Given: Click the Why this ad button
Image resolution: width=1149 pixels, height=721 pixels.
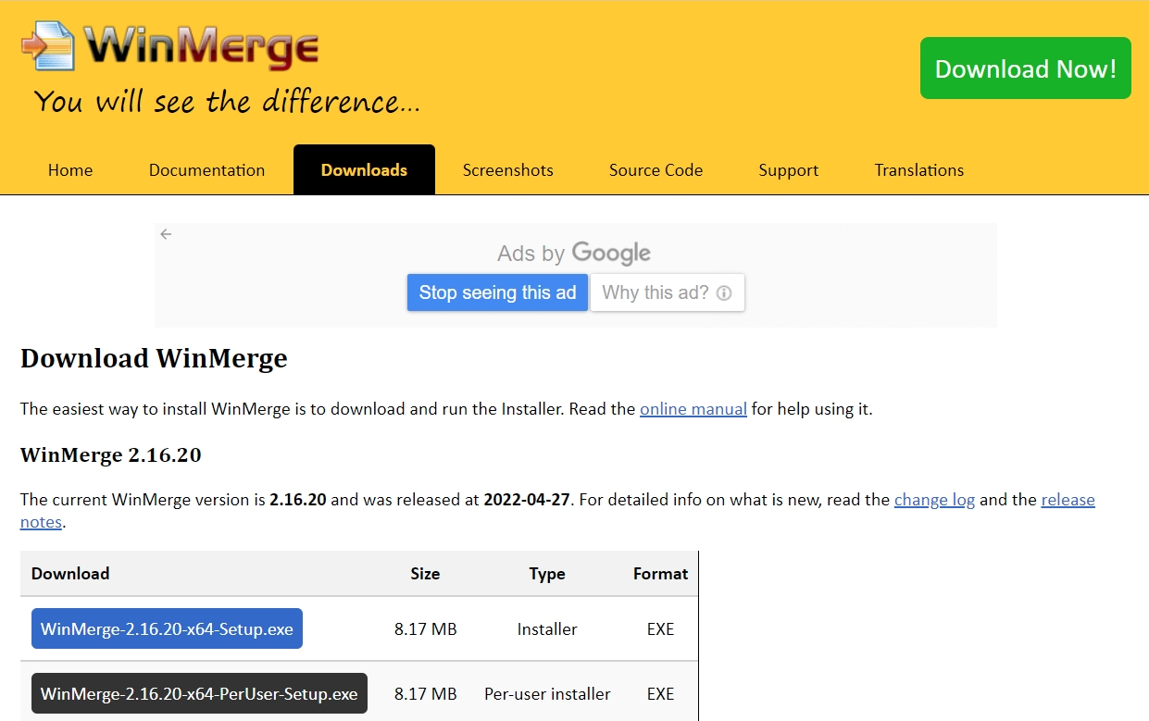Looking at the screenshot, I should click(x=659, y=292).
